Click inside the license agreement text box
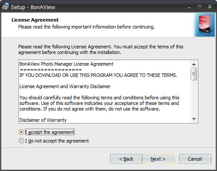The image size is (217, 171). (x=105, y=92)
